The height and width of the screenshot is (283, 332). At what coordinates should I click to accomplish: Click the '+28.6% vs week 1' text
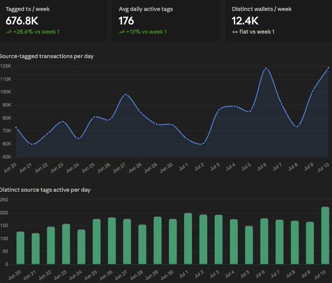coord(36,32)
